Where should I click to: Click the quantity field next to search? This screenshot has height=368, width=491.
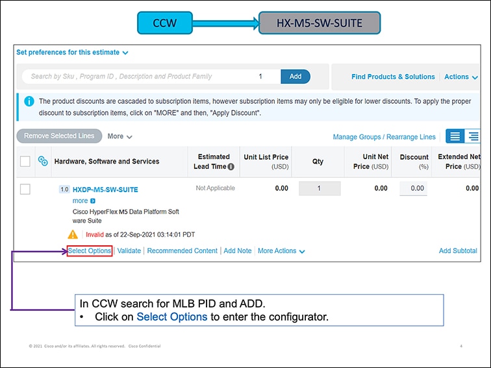tap(261, 77)
